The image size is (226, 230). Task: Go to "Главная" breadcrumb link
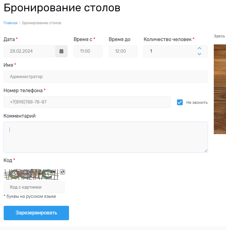pyautogui.click(x=10, y=23)
